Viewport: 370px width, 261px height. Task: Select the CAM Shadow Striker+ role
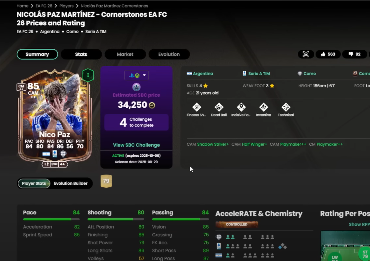point(208,144)
